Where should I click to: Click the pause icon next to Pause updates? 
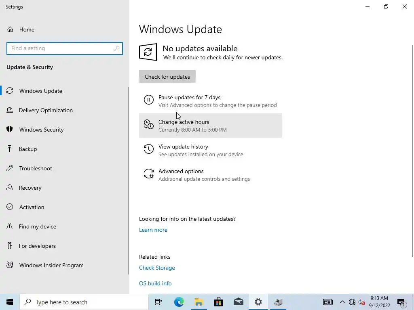click(149, 100)
